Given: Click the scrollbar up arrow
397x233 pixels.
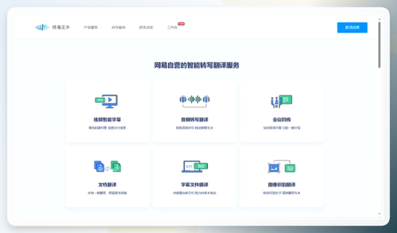Looking at the screenshot, I should [x=379, y=19].
